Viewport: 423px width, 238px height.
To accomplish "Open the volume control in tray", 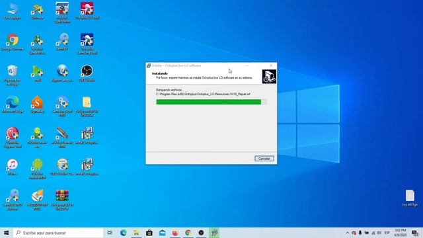I will pos(379,233).
